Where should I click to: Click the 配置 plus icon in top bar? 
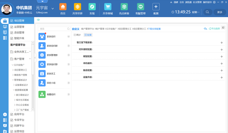(156, 7)
